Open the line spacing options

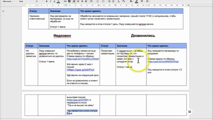click(91, 1)
